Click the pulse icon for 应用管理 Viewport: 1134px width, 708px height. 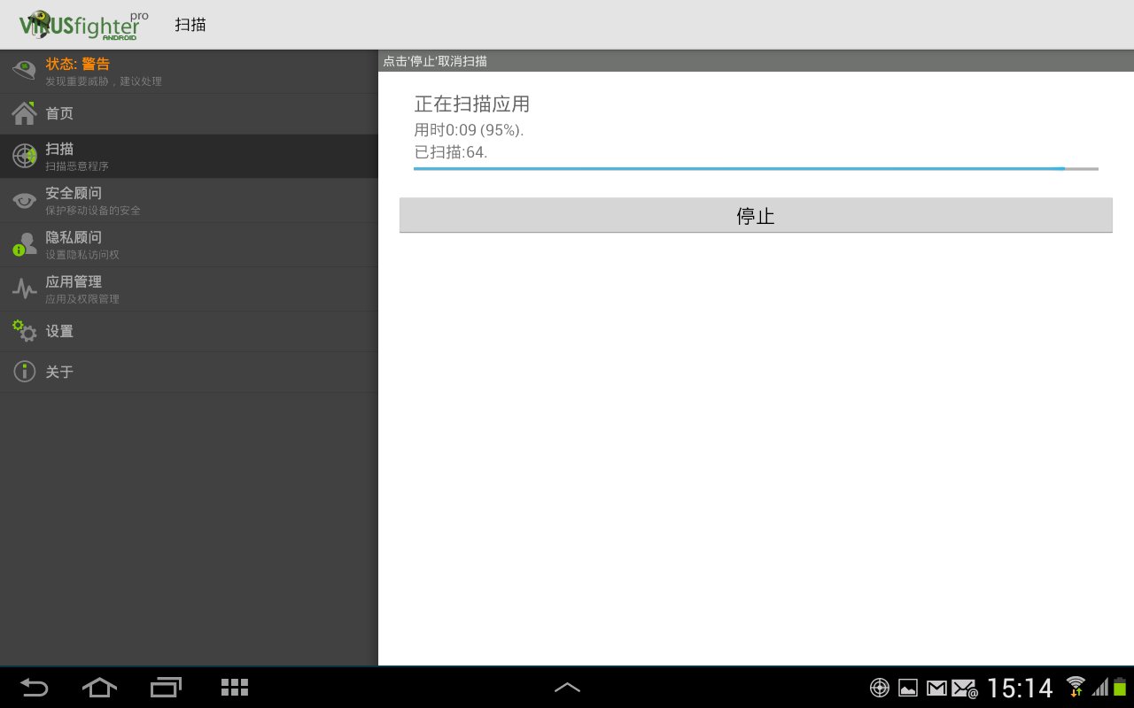tap(24, 289)
